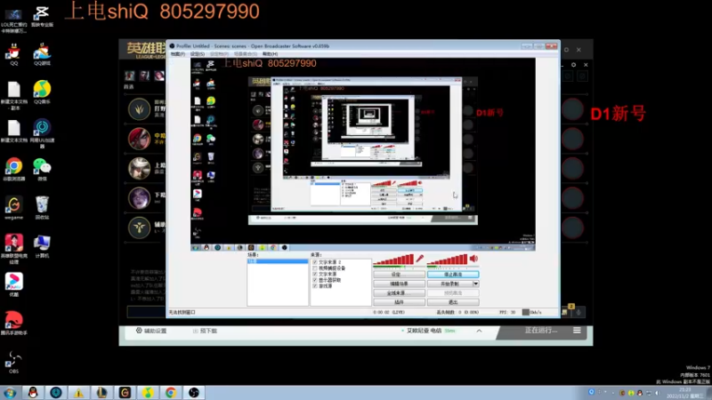This screenshot has height=400, width=712.
Task: Select the 打野 jungle role row
Action: 146,109
